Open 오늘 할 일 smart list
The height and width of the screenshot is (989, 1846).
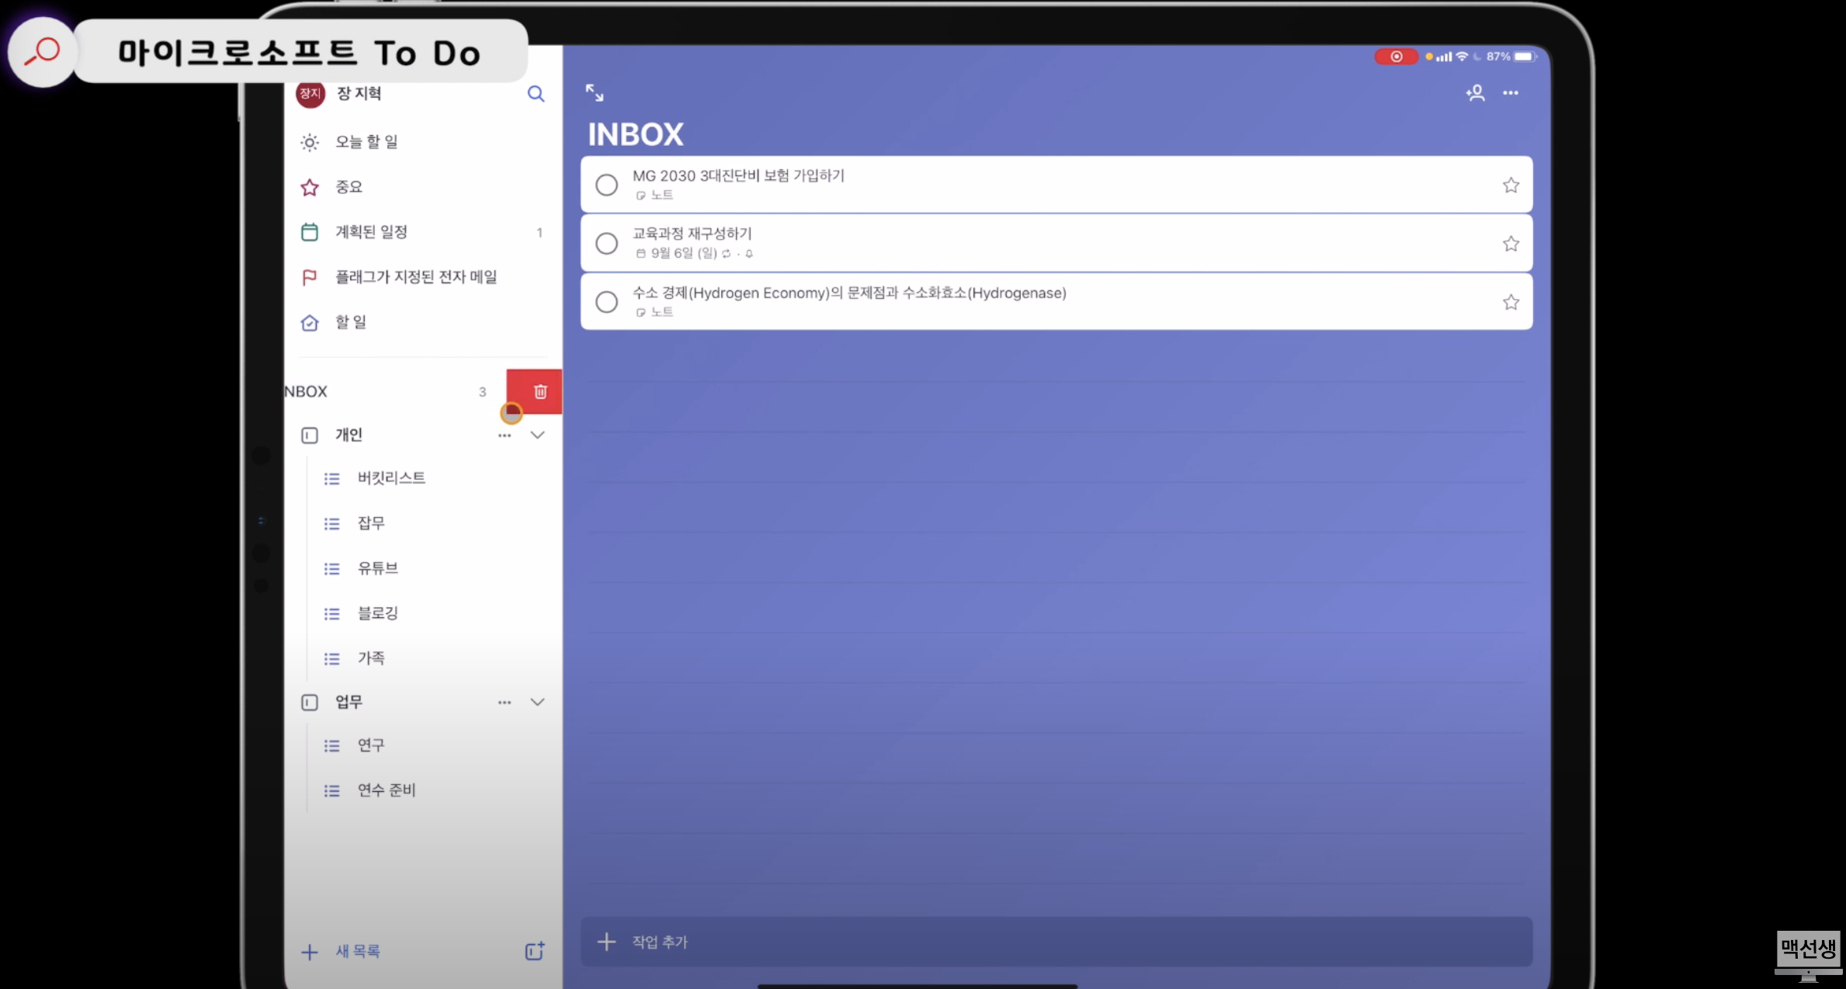tap(366, 142)
